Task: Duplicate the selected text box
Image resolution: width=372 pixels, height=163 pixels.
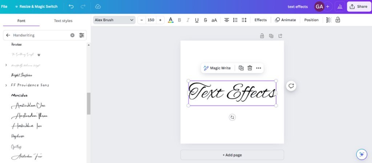Action: click(241, 68)
